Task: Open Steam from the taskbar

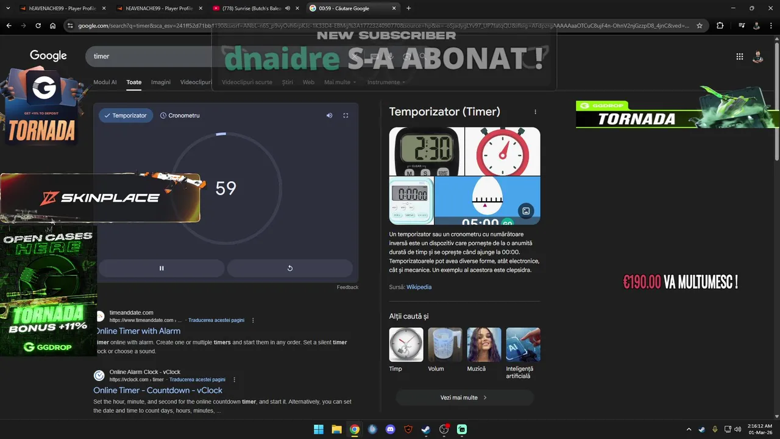Action: (x=426, y=429)
